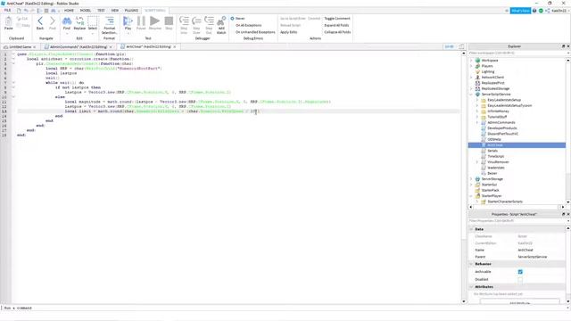571x321 pixels.
Task: Close the AntiCheat script tab
Action: (175, 47)
